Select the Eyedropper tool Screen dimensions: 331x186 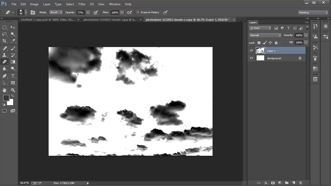point(13,41)
